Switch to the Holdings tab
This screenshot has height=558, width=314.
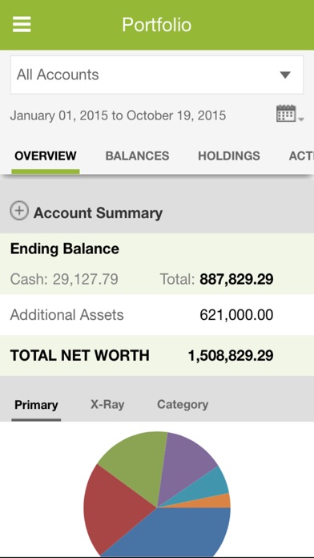point(229,156)
